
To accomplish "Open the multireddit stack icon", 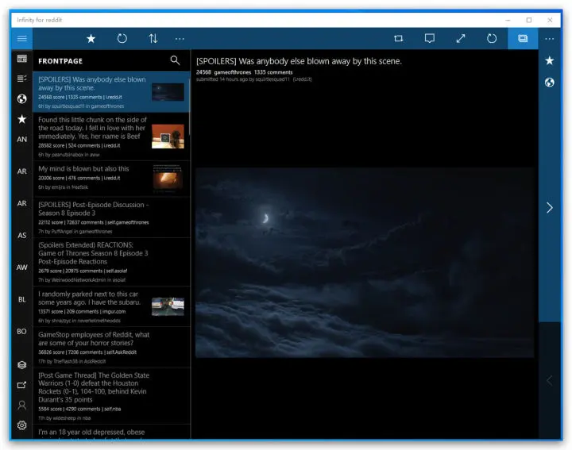I will point(22,365).
